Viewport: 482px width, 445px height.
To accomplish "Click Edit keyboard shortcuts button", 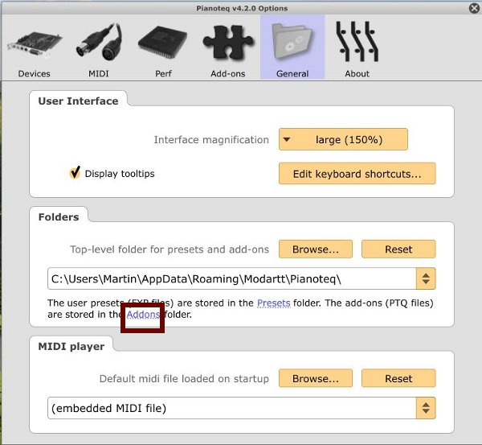I will (x=357, y=174).
